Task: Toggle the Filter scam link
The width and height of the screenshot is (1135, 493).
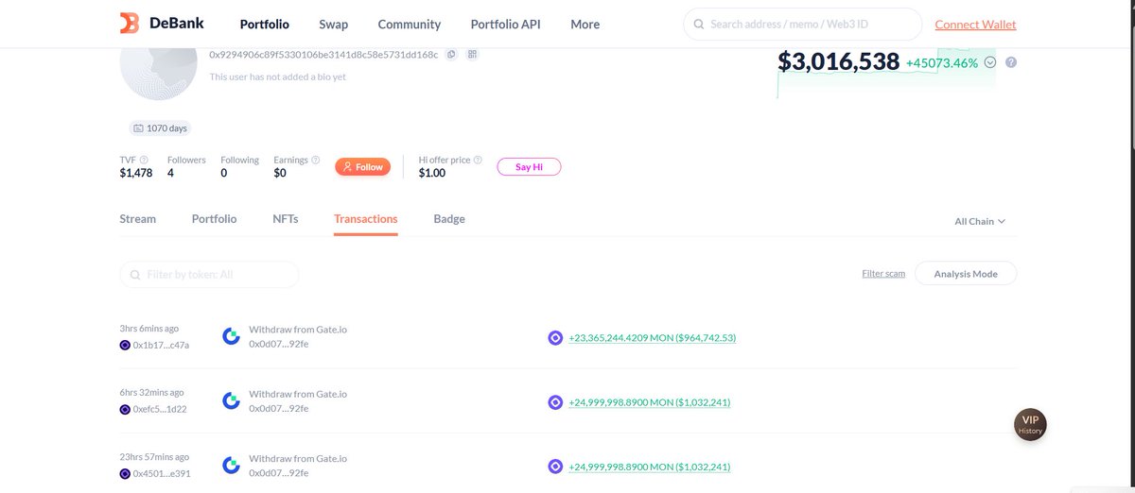Action: click(883, 273)
